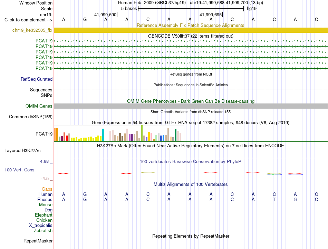
Task: Click the Scale label
Action: 47,9
